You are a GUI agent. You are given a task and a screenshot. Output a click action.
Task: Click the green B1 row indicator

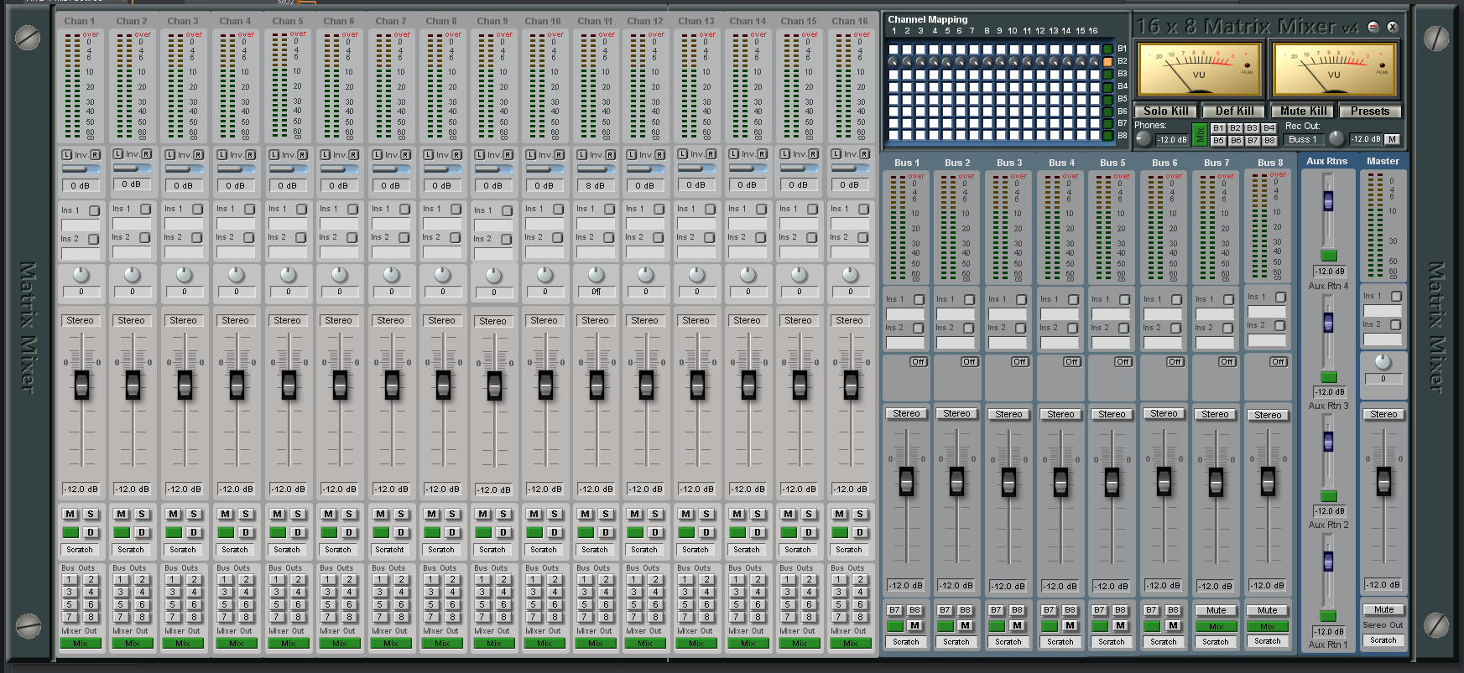(1107, 49)
